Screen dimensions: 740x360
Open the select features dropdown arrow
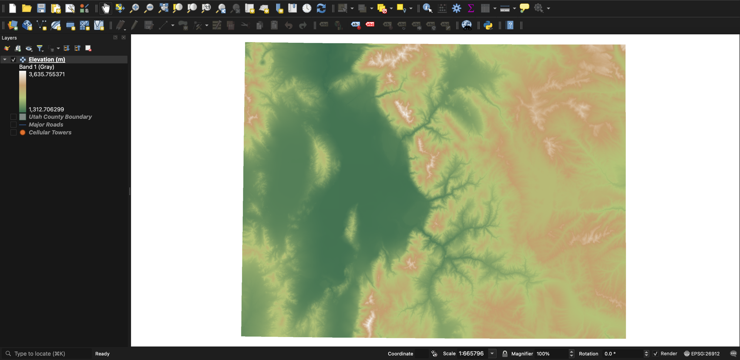[x=352, y=8]
